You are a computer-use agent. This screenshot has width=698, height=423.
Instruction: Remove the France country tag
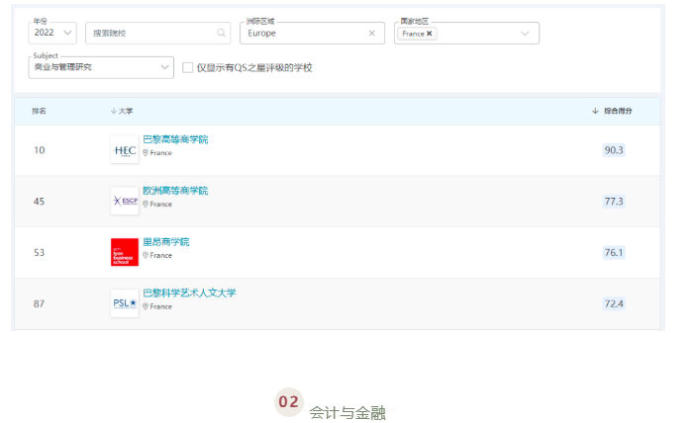click(x=429, y=34)
